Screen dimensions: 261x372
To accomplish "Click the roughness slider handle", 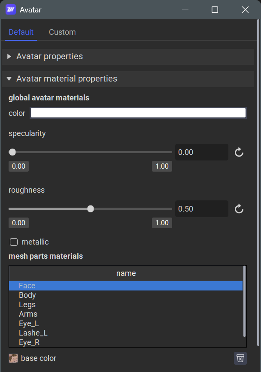I will 91,209.
